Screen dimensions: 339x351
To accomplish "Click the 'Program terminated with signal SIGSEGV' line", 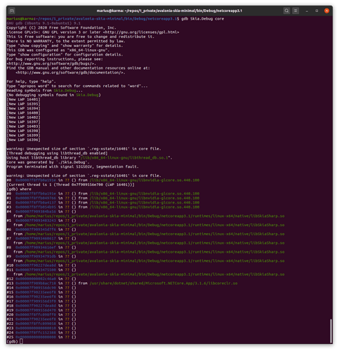I will click(72, 167).
